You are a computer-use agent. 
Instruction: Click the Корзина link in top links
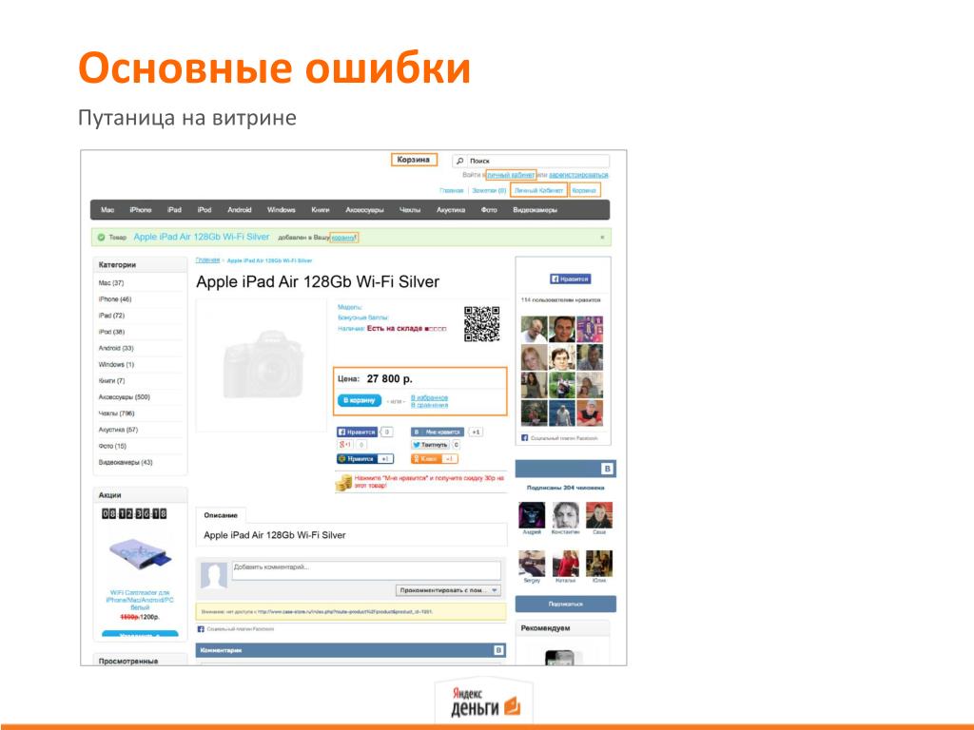(x=584, y=190)
